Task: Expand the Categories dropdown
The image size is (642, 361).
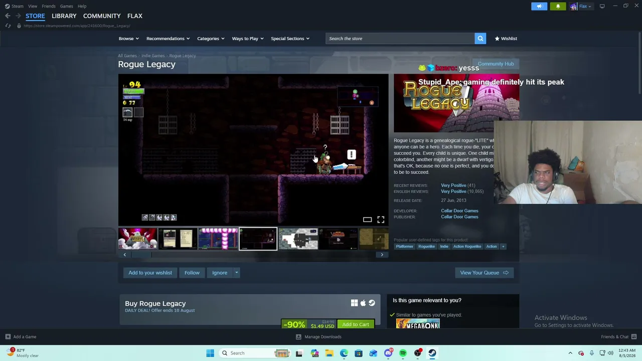Action: tap(211, 39)
